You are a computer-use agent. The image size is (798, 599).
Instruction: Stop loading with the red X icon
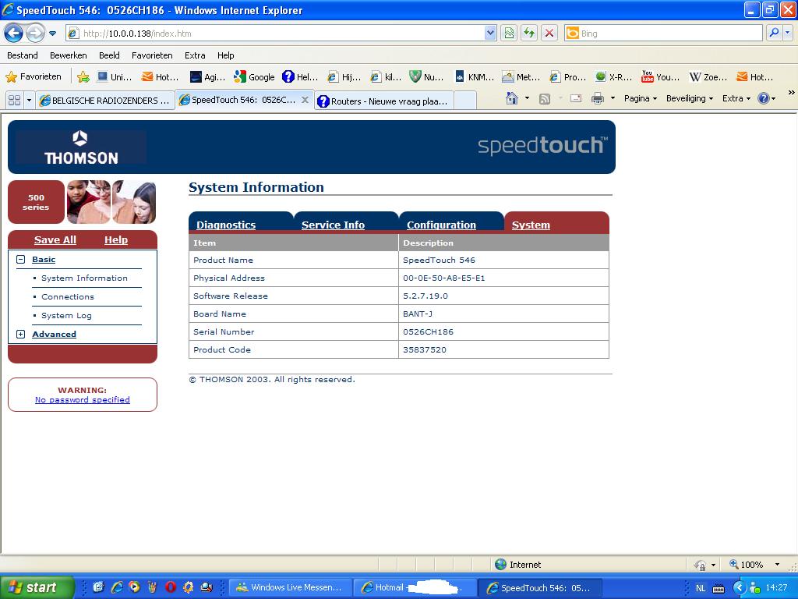click(549, 34)
